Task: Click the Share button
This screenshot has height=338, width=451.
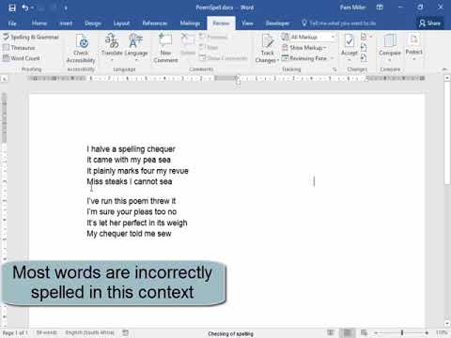Action: point(430,23)
